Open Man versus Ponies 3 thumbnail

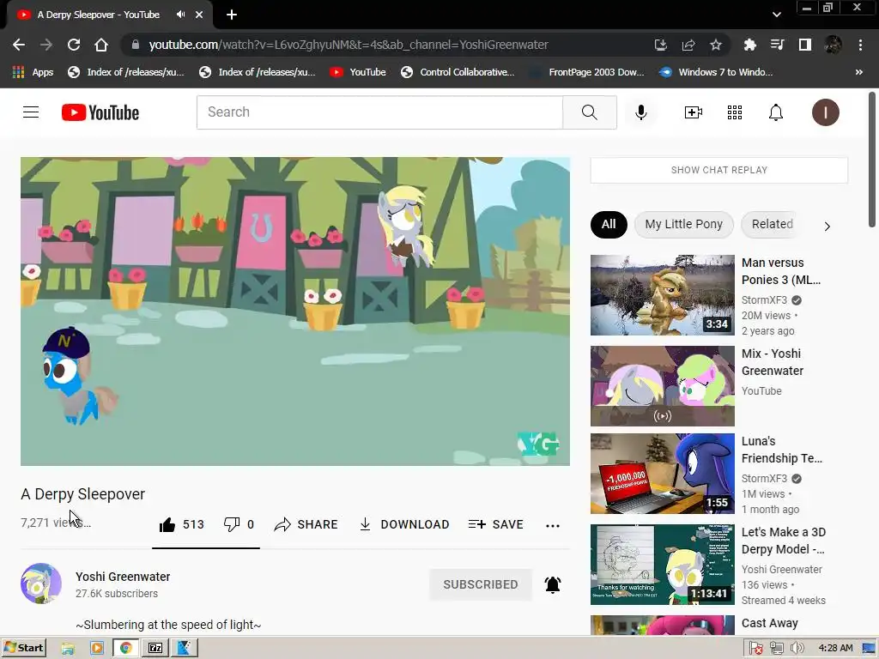click(x=662, y=295)
